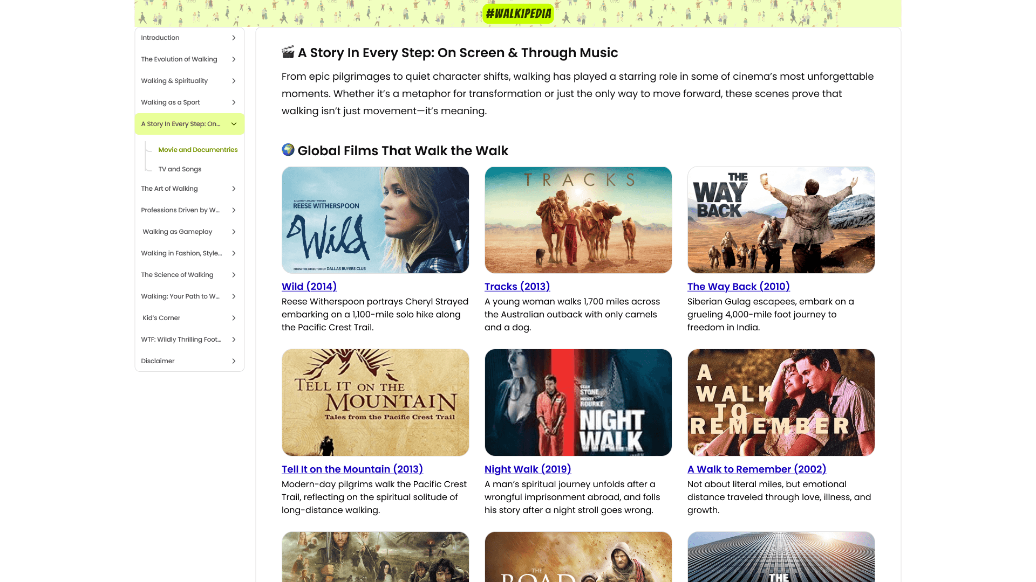
Task: Open the Kid's Corner menu item
Action: click(161, 318)
